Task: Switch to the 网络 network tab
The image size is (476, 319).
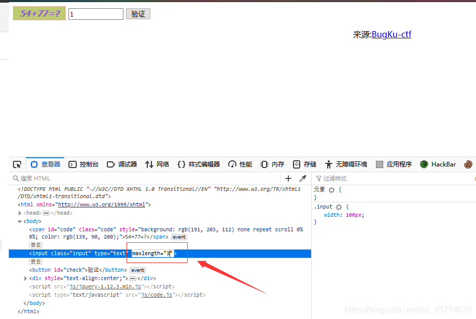Action: (x=157, y=164)
